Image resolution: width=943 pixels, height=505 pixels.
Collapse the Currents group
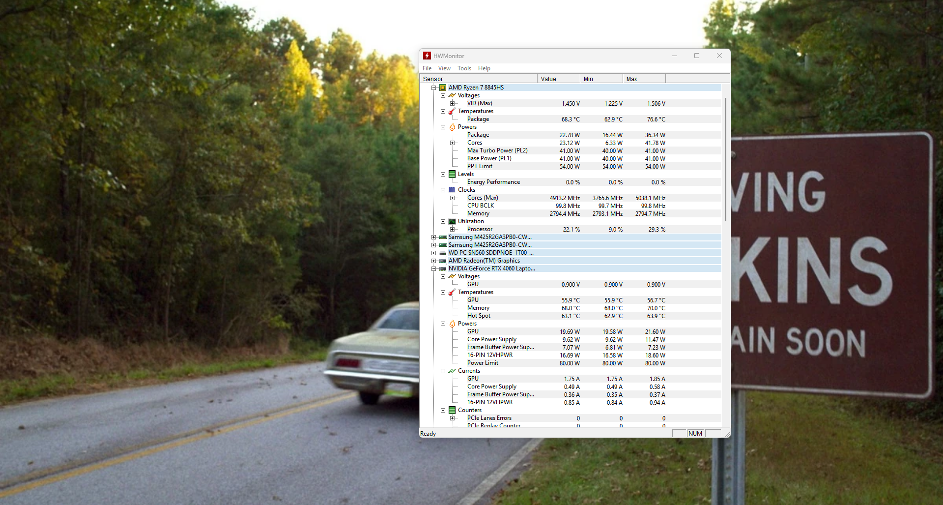443,371
